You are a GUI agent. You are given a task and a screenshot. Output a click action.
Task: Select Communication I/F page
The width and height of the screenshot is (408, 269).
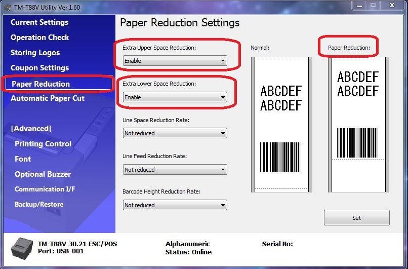[45, 189]
